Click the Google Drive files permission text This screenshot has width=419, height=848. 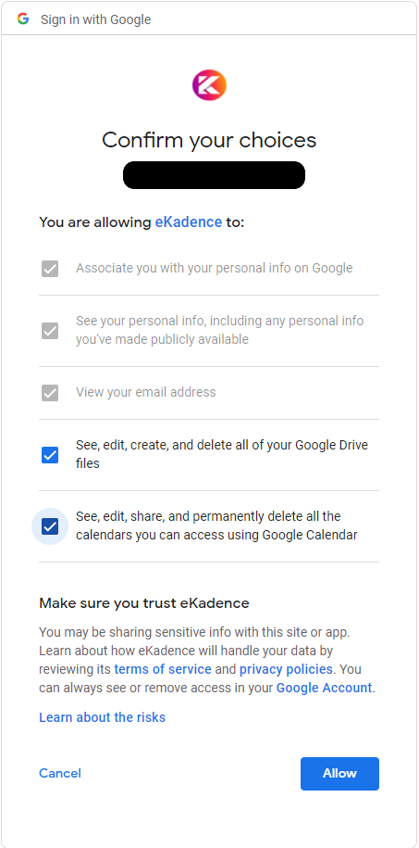pos(222,454)
